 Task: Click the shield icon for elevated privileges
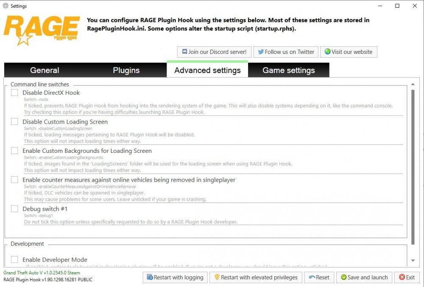tap(217, 277)
